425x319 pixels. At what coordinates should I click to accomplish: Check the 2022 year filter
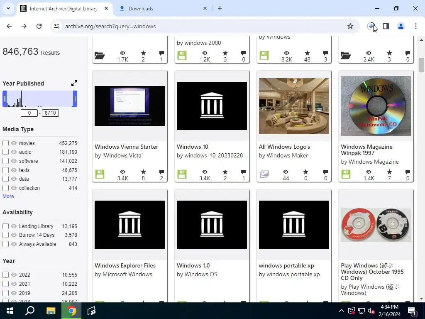[x=5, y=275]
